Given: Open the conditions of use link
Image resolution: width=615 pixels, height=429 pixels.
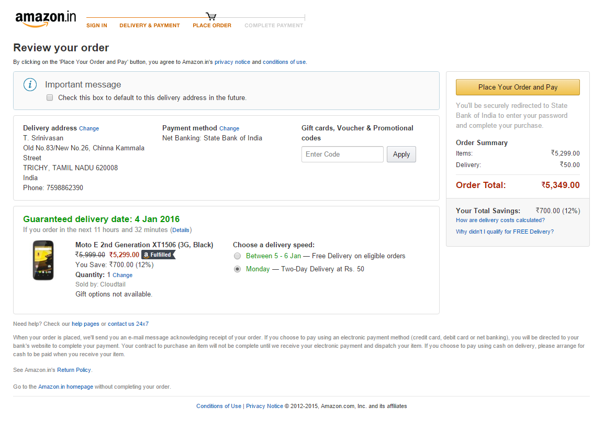Looking at the screenshot, I should click(x=284, y=62).
